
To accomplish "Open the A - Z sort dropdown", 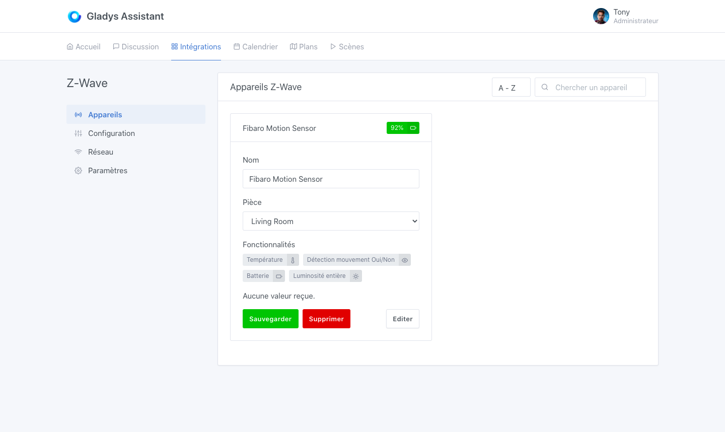I will pos(511,87).
